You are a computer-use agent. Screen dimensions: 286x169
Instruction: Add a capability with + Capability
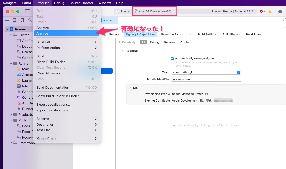click(x=127, y=42)
